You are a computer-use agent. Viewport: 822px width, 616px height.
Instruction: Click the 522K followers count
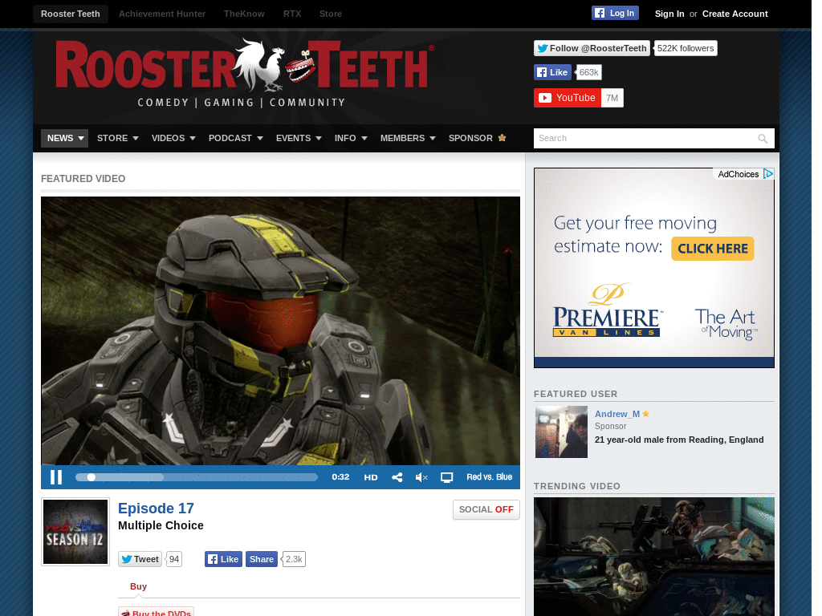click(x=686, y=48)
